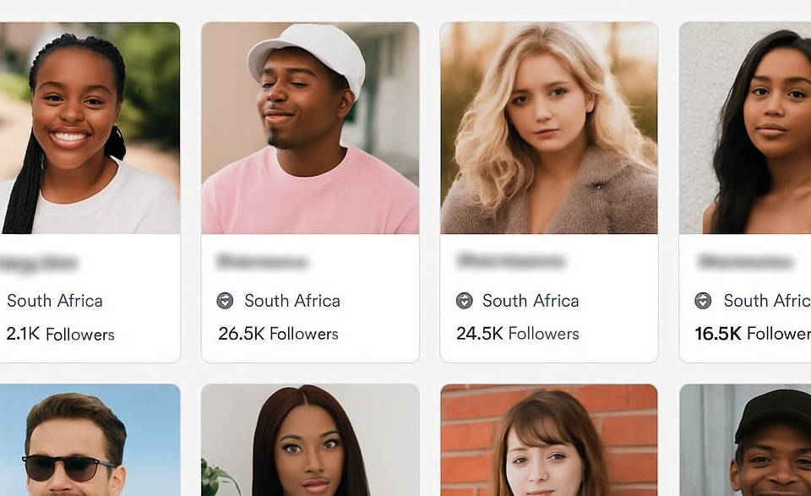
Task: Click the badge icon on the 24.5K Followers card
Action: tap(464, 301)
